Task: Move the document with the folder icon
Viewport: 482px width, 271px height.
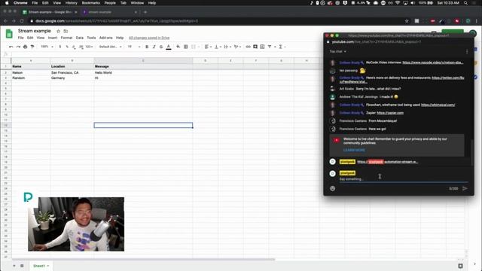Action: (x=66, y=31)
